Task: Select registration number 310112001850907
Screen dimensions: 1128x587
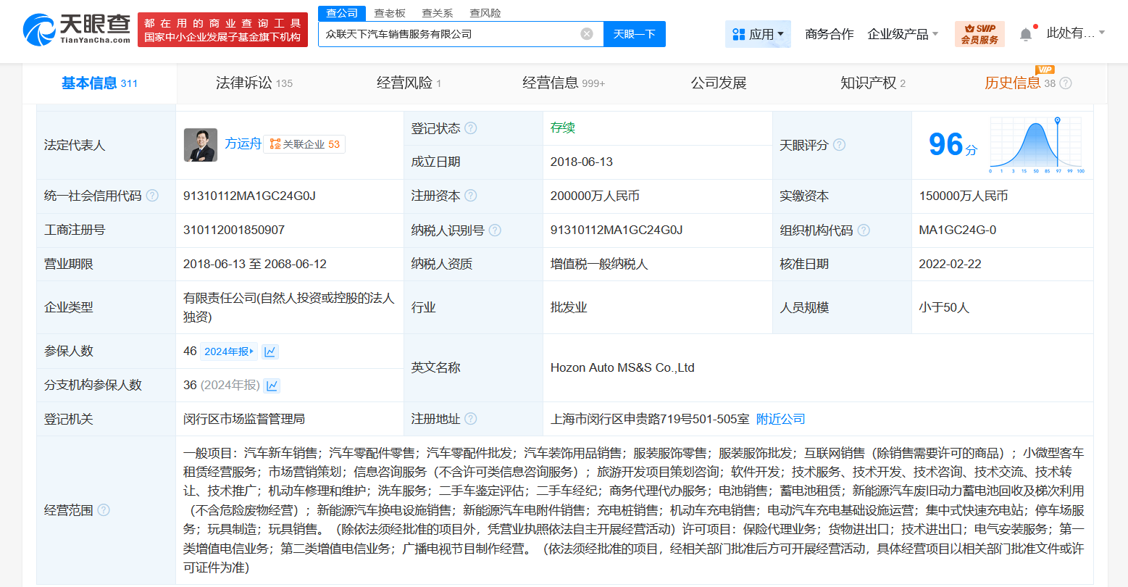Action: 234,230
